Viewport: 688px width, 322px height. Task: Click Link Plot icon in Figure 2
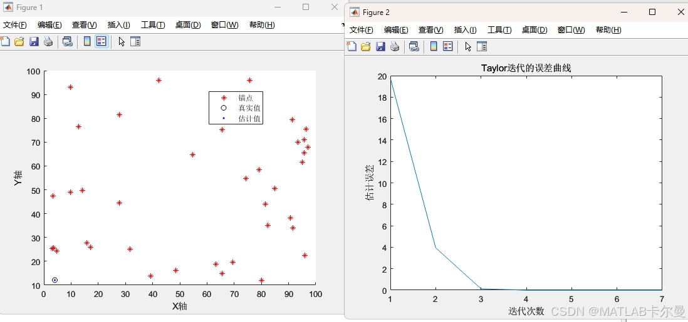(x=414, y=46)
